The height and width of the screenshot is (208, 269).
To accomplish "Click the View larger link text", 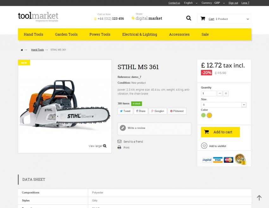I will point(95,146).
